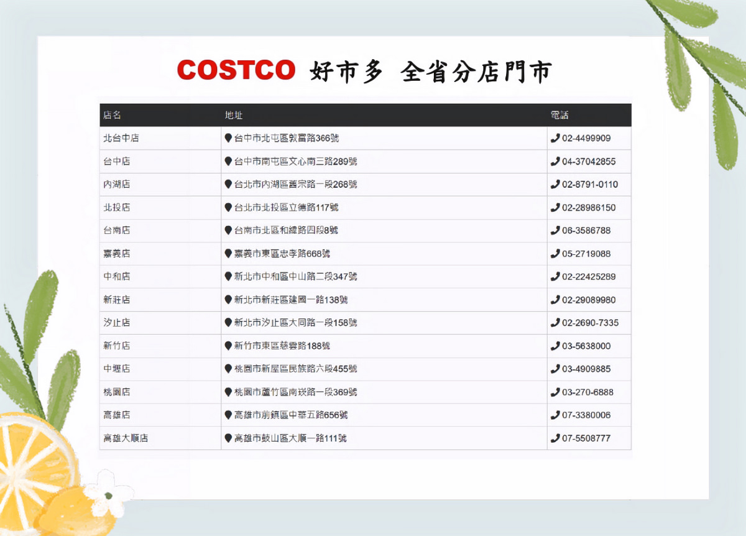Select the 高雄店 store name cell
746x536 pixels.
[x=160, y=415]
